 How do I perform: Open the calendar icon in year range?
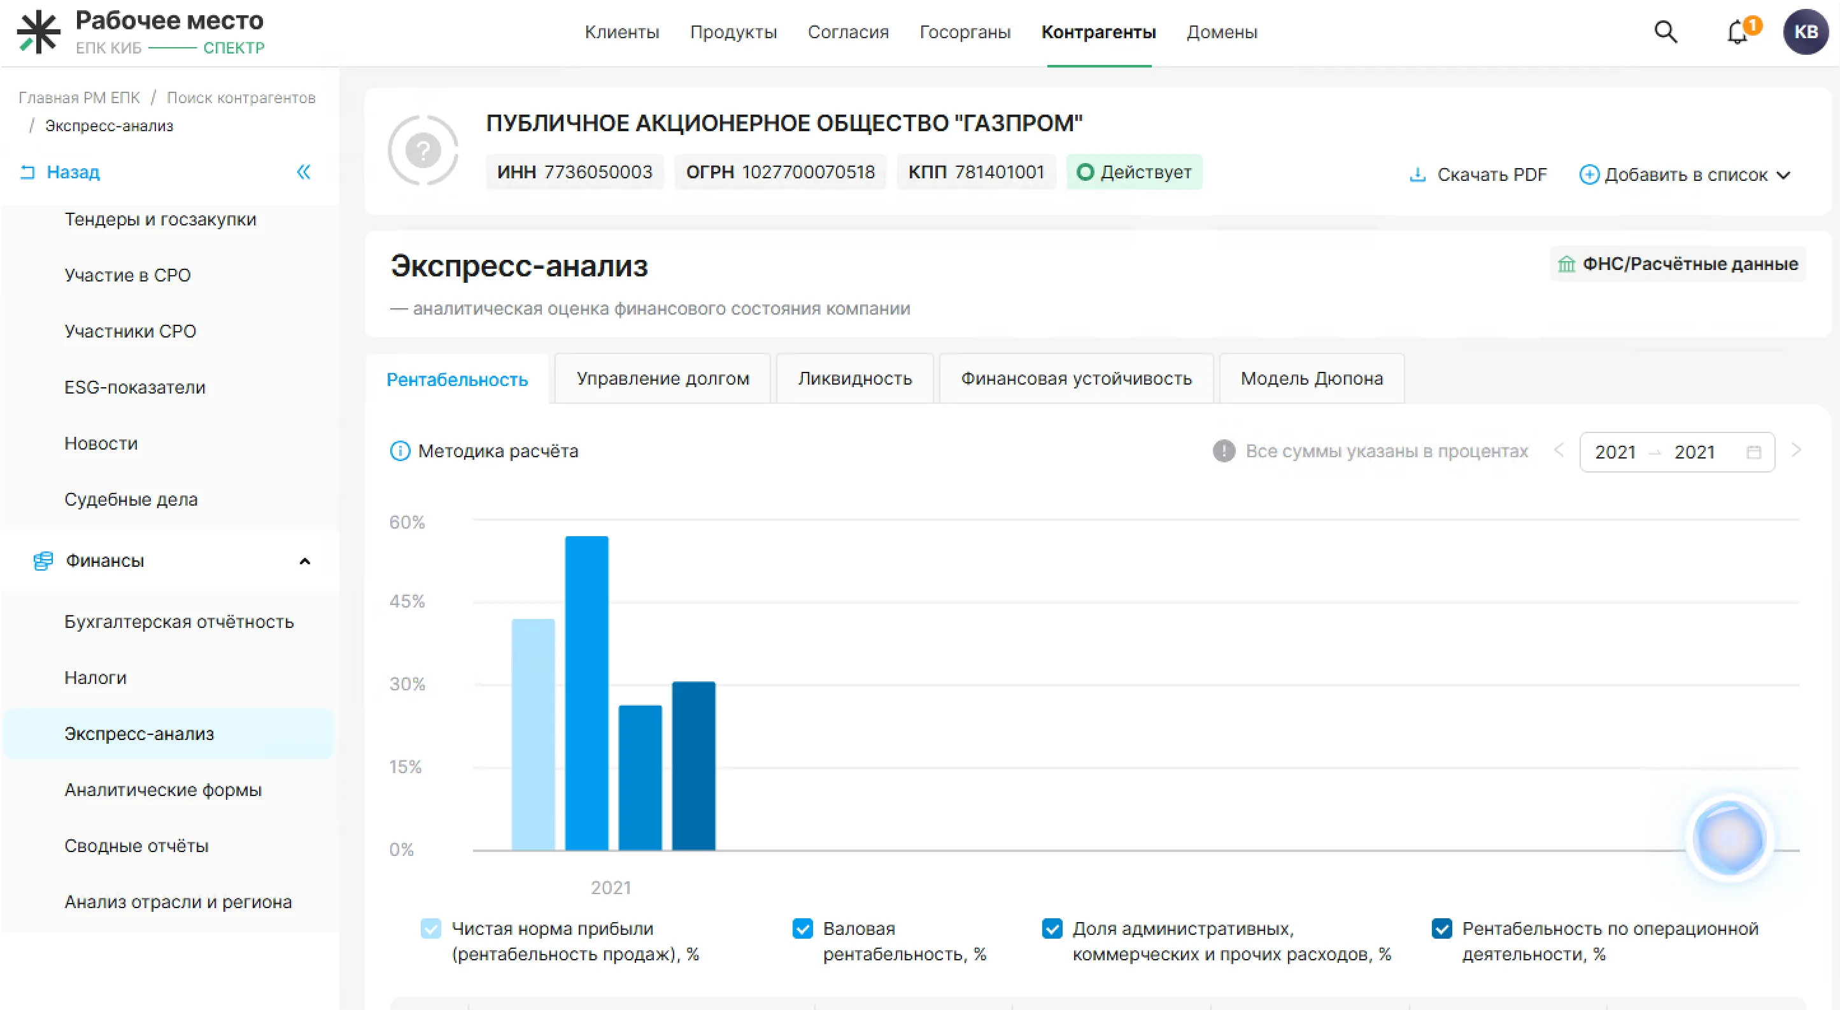tap(1753, 452)
